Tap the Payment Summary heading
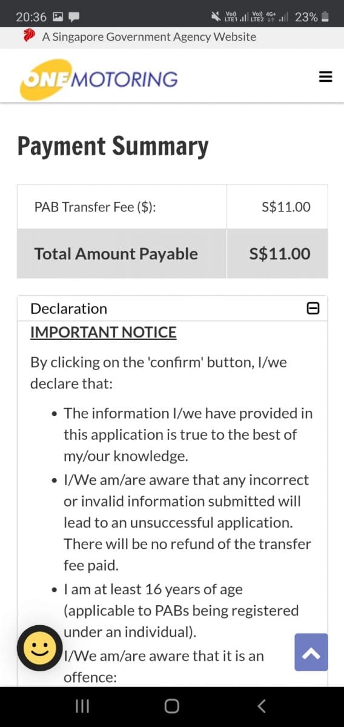The height and width of the screenshot is (727, 344). (x=113, y=147)
